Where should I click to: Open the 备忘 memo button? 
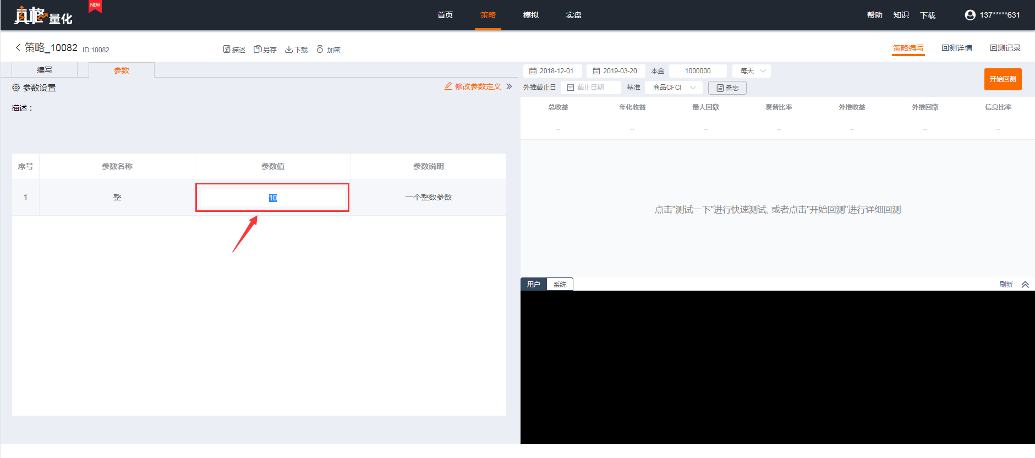[727, 88]
